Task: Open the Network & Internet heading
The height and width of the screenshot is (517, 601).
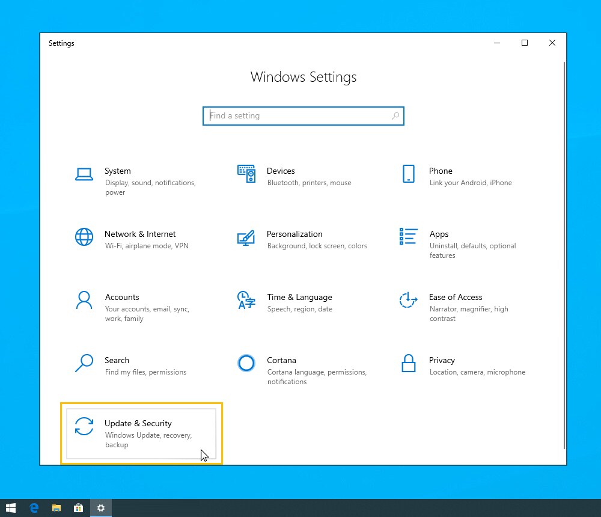Action: pyautogui.click(x=140, y=234)
